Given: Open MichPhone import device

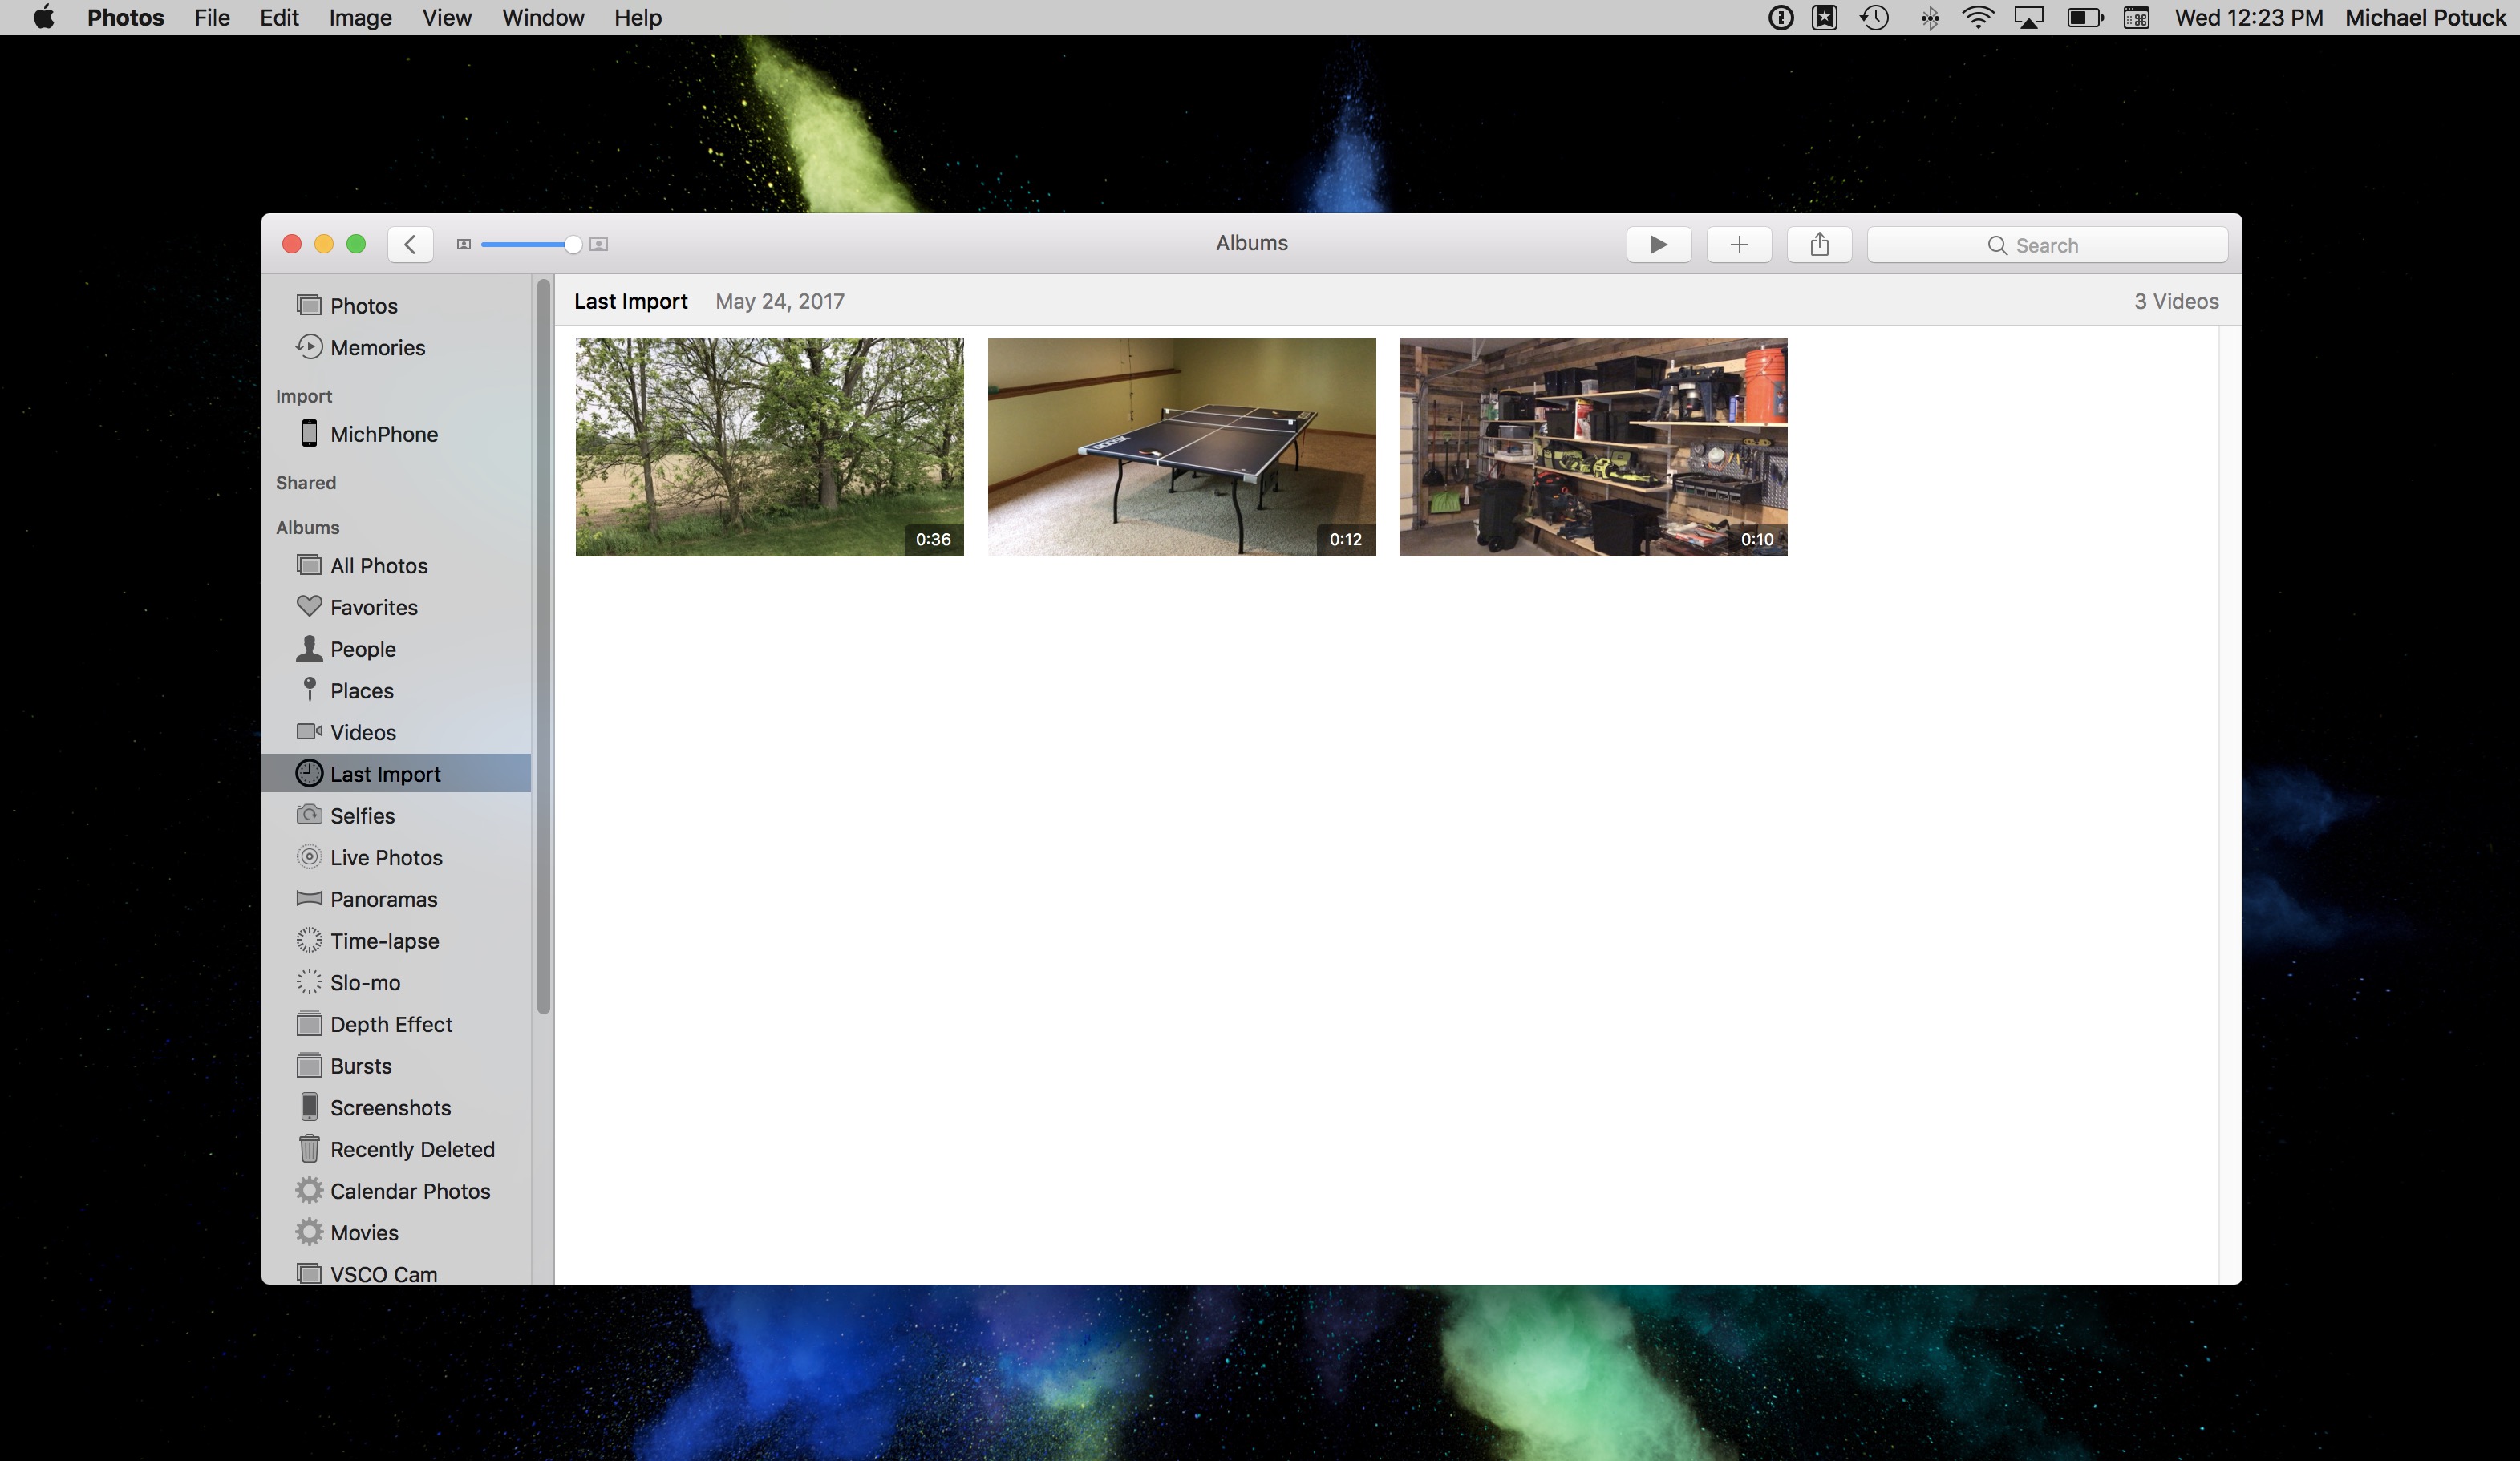Looking at the screenshot, I should pyautogui.click(x=383, y=434).
